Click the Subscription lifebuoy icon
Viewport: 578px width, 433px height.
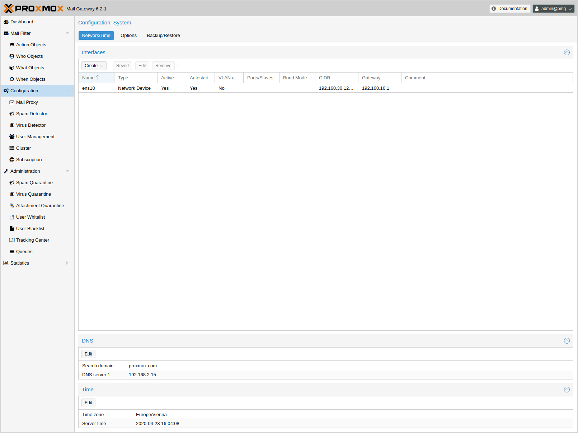pos(12,160)
